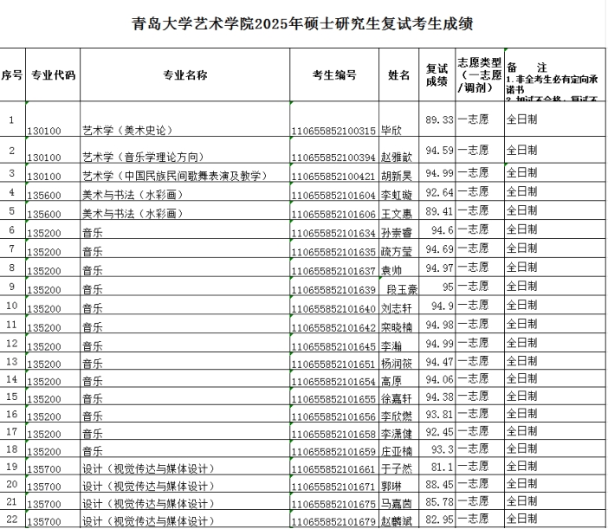Select the name cell 高原
The image size is (608, 529).
click(392, 381)
